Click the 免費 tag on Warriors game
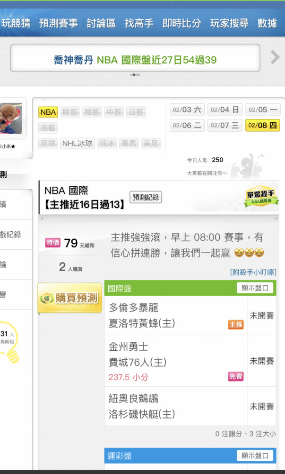285x474 pixels. pyautogui.click(x=235, y=376)
